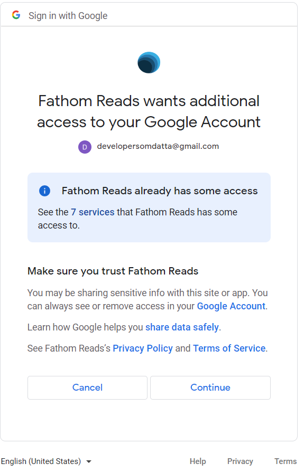Open Help in the footer
Image resolution: width=304 pixels, height=473 pixels.
click(x=198, y=461)
